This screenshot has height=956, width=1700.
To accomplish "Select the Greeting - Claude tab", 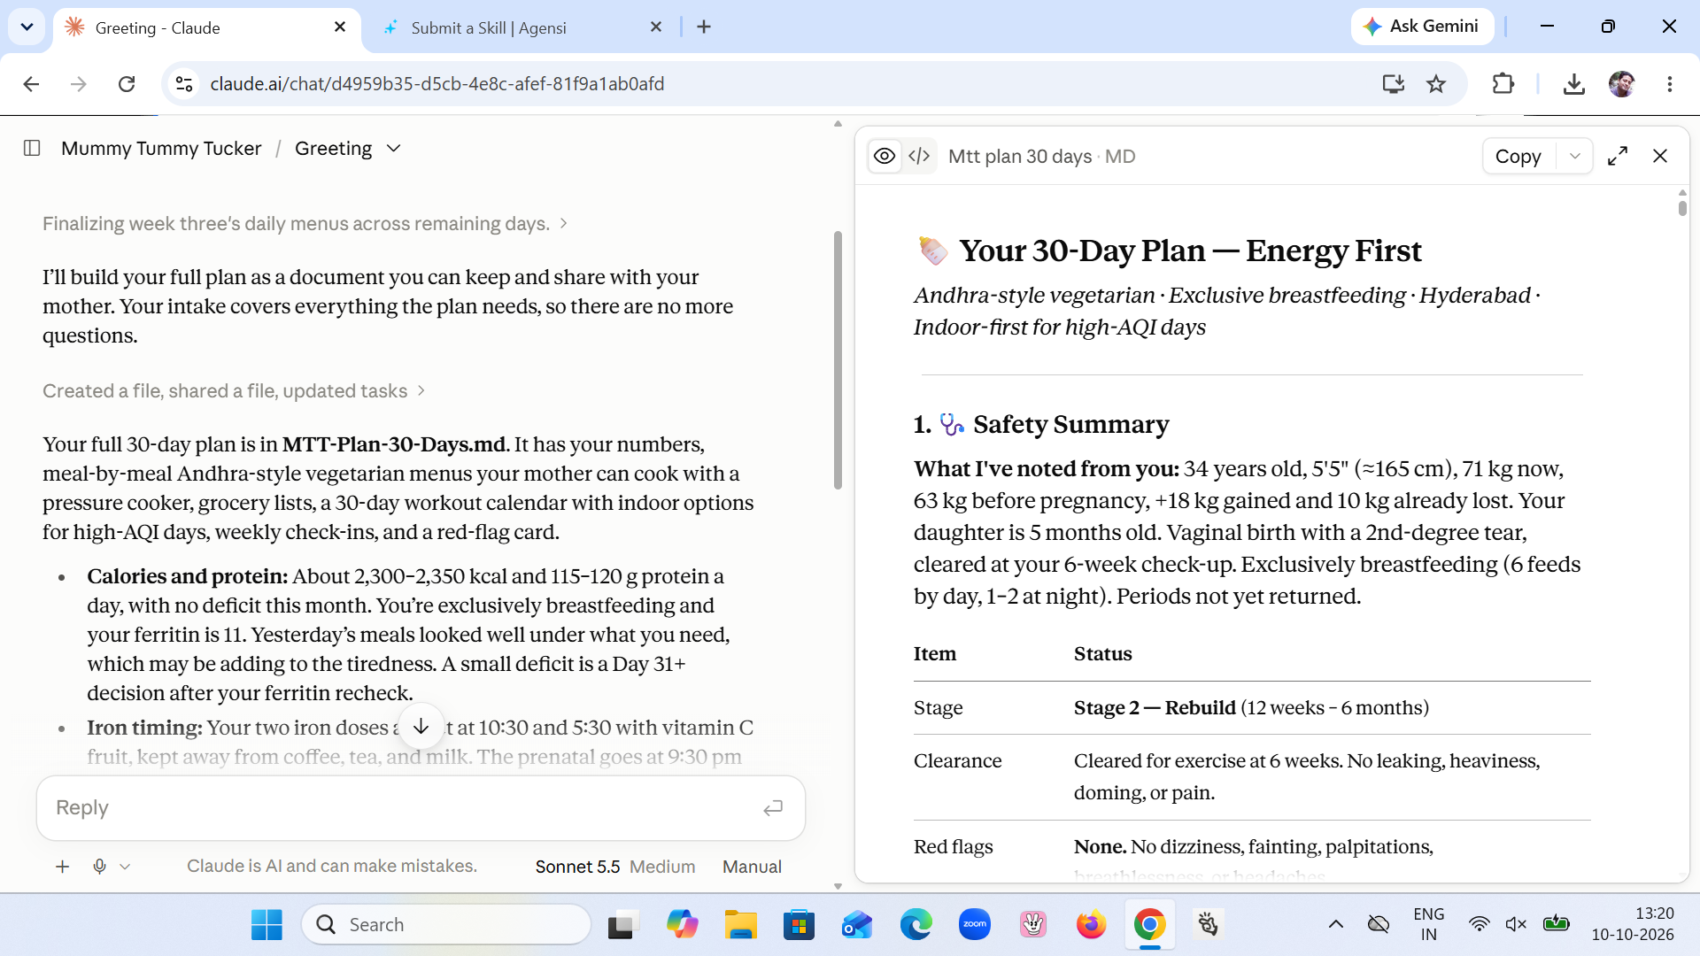I will pos(206,27).
